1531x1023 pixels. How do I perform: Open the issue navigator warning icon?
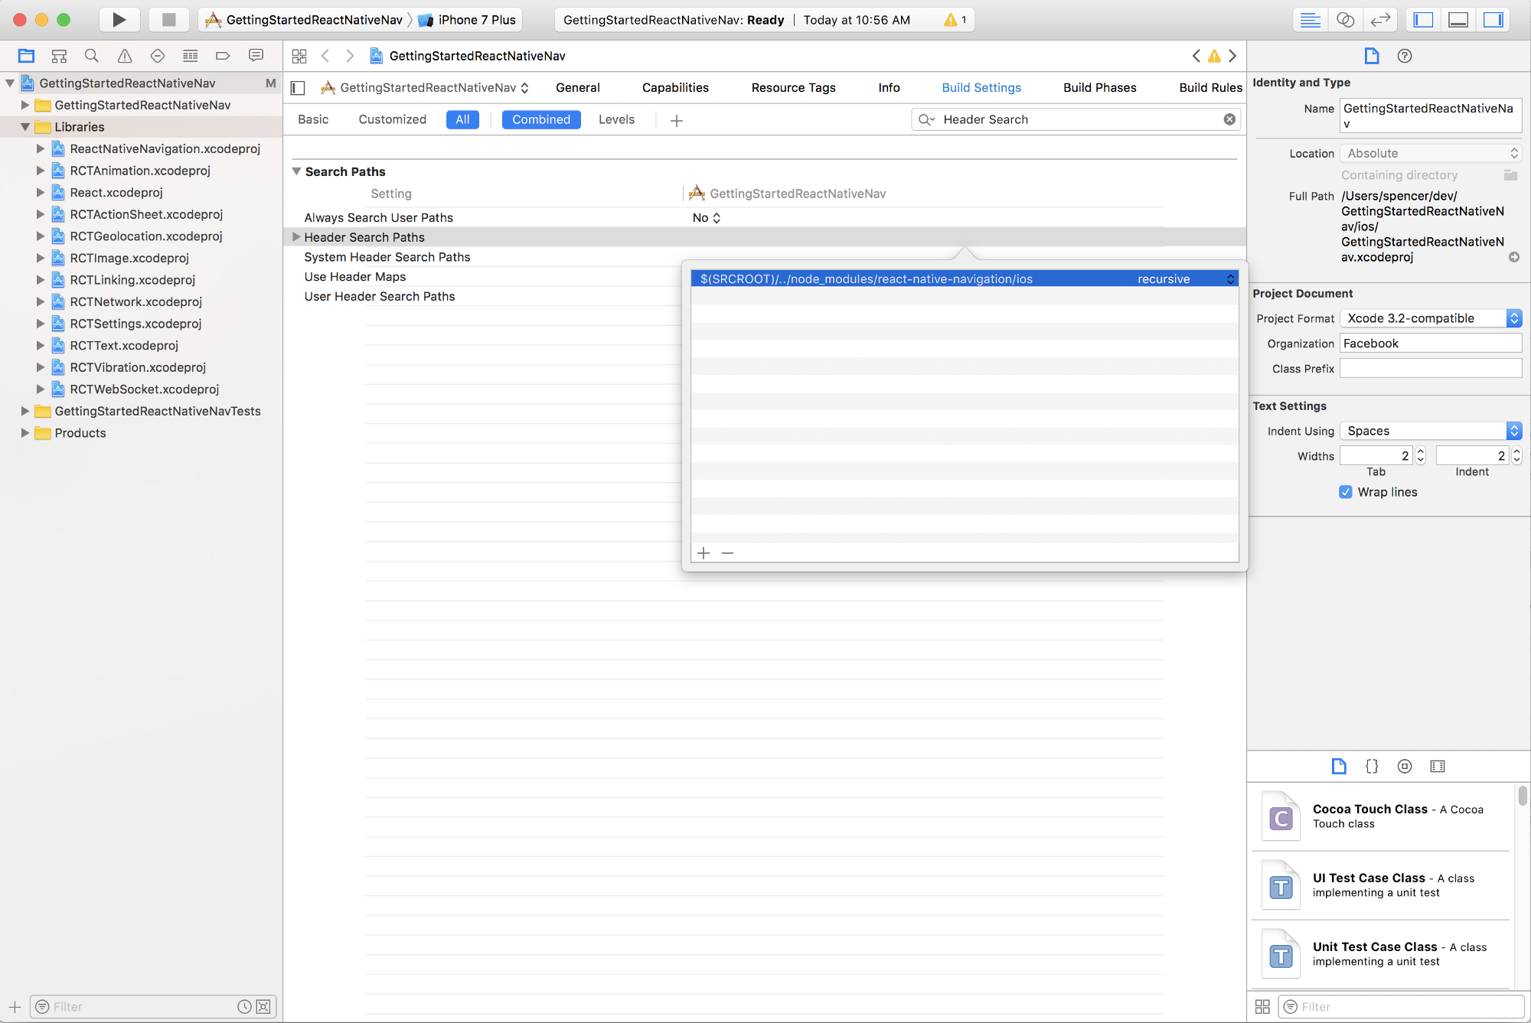[125, 56]
